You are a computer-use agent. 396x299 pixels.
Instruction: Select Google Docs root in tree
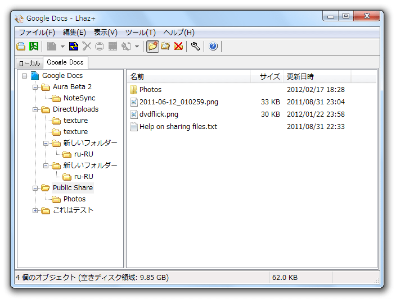(62, 76)
